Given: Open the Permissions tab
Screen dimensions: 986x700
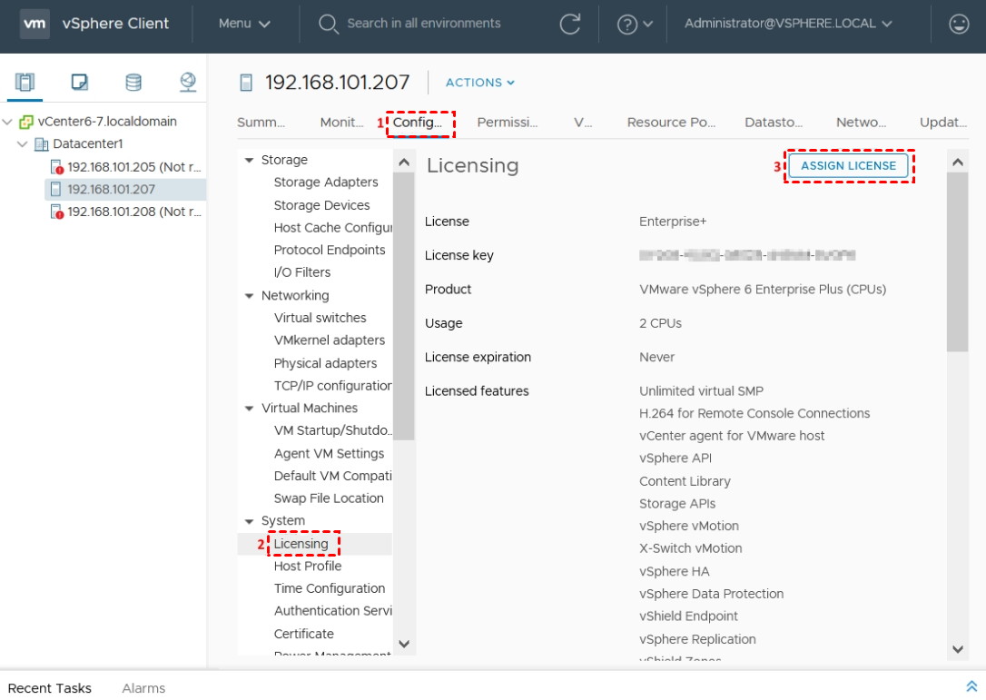Looking at the screenshot, I should [x=507, y=123].
